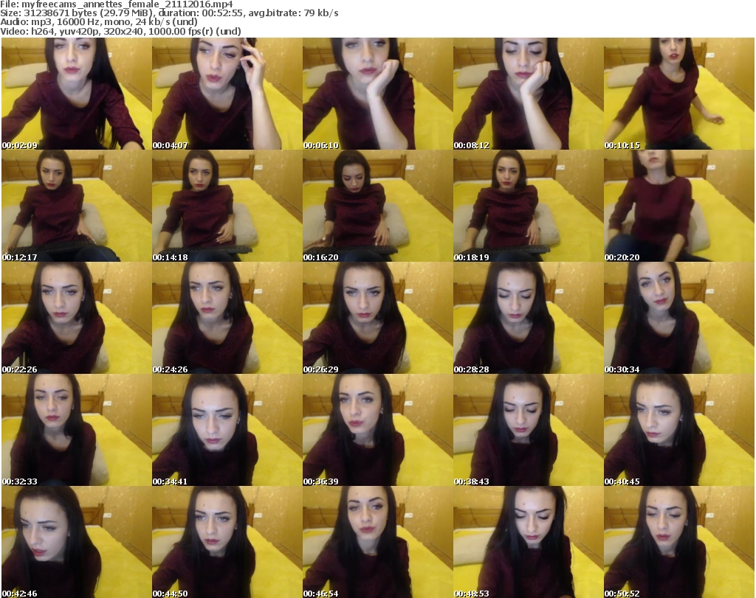756x598 pixels.
Task: Select the thumbnail stamped 00:46:54
Action: tap(377, 542)
